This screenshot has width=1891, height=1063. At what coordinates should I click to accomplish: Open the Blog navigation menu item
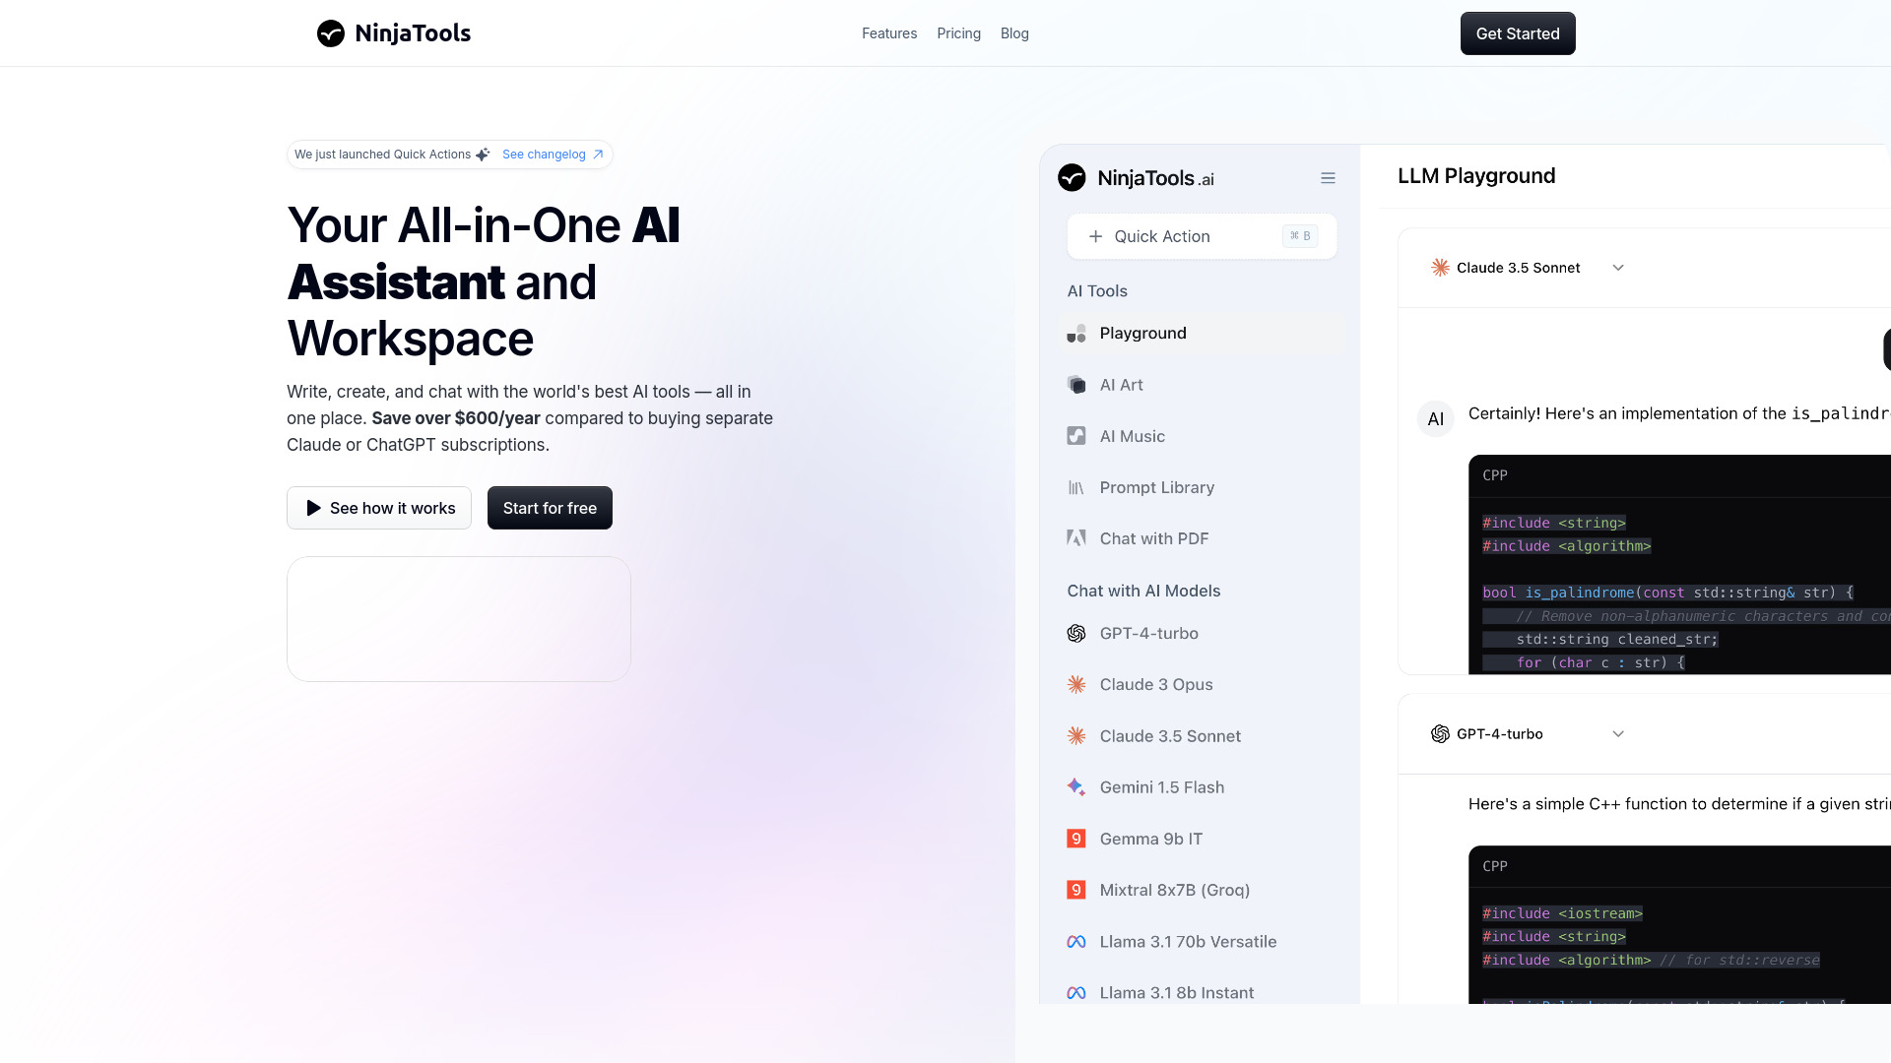[1014, 32]
